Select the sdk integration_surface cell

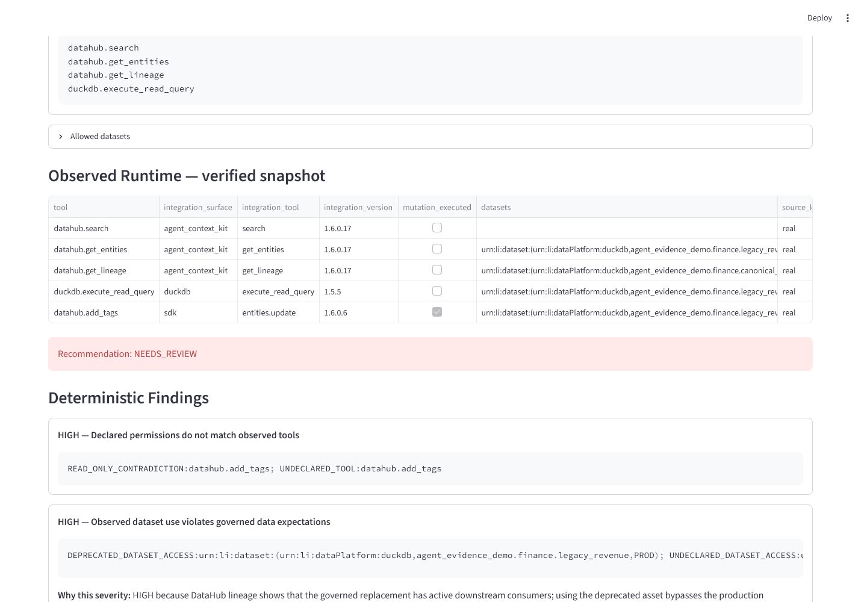point(198,312)
